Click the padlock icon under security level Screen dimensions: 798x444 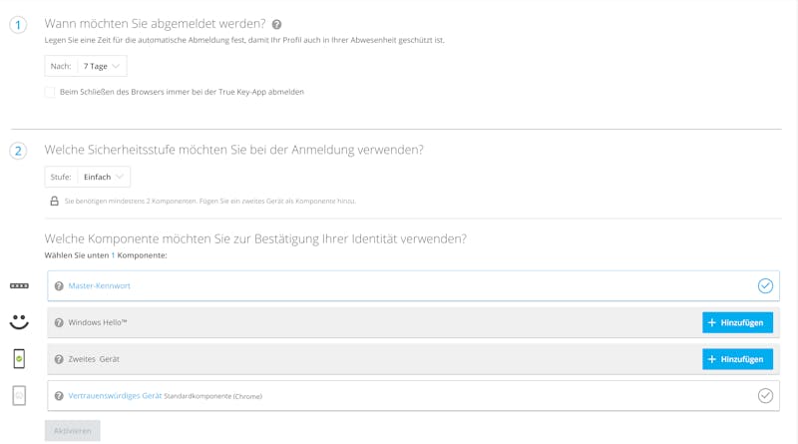[x=55, y=201]
